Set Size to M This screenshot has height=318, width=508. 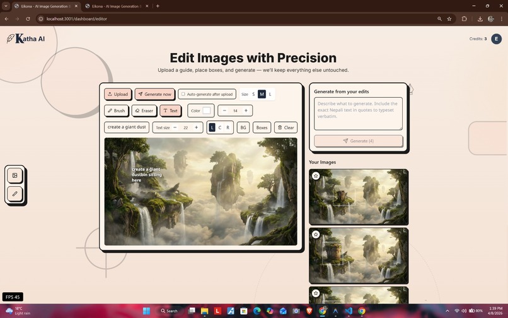tap(262, 94)
